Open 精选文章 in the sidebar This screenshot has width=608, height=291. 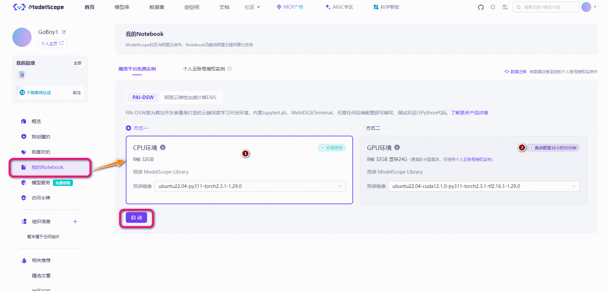click(41, 276)
